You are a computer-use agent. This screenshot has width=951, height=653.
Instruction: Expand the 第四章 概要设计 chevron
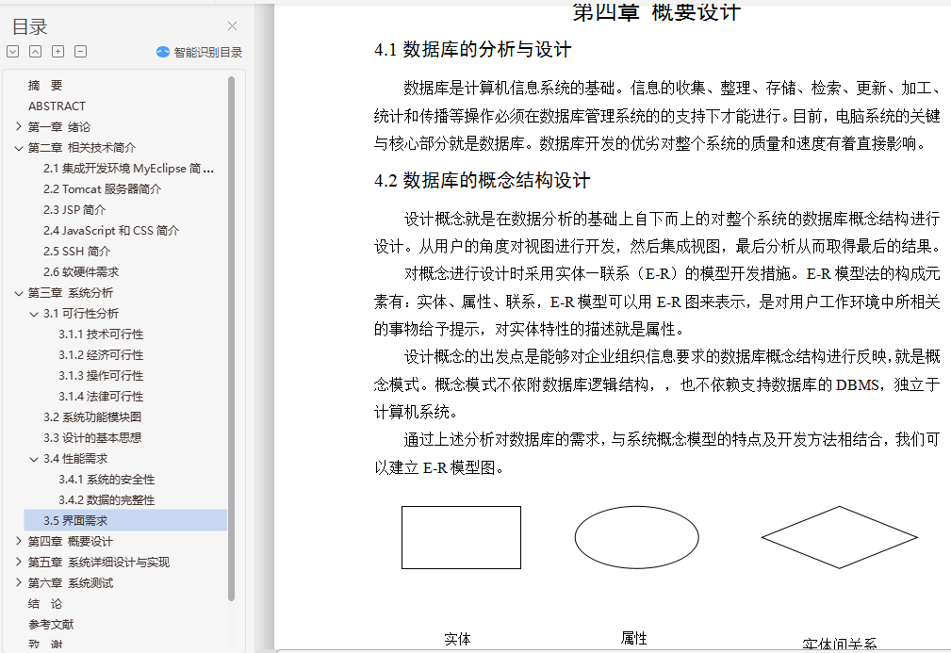tap(18, 542)
